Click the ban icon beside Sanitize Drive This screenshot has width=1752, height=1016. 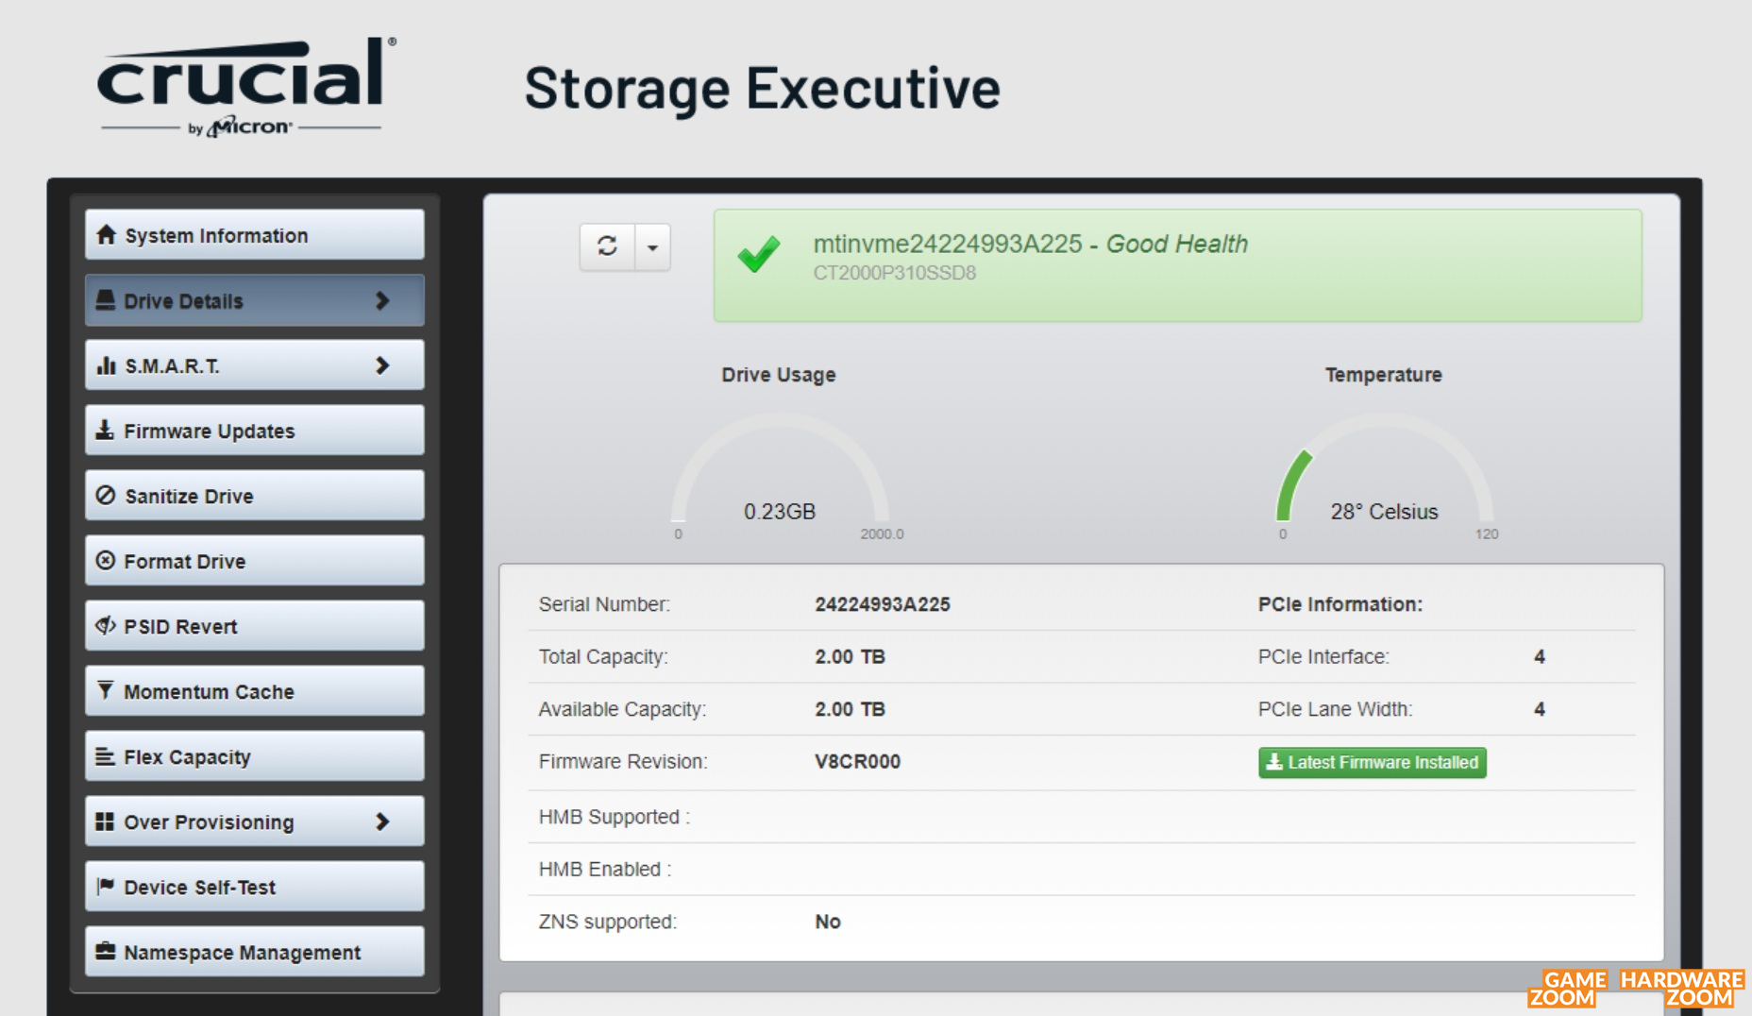[x=106, y=495]
